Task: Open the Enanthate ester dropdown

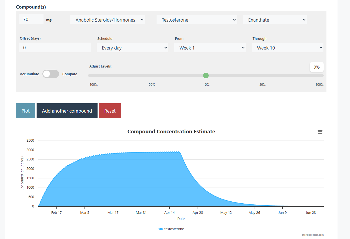Action: [x=275, y=20]
